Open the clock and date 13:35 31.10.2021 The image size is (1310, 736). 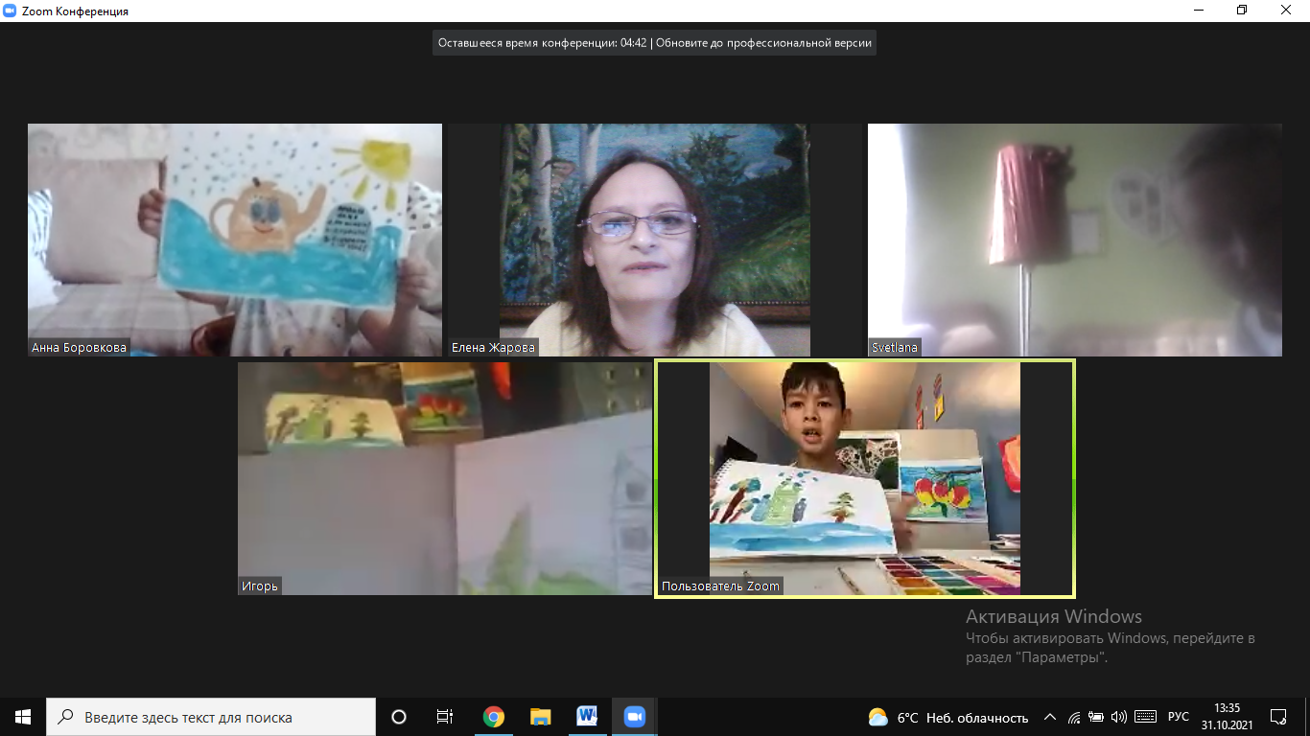pos(1227,717)
